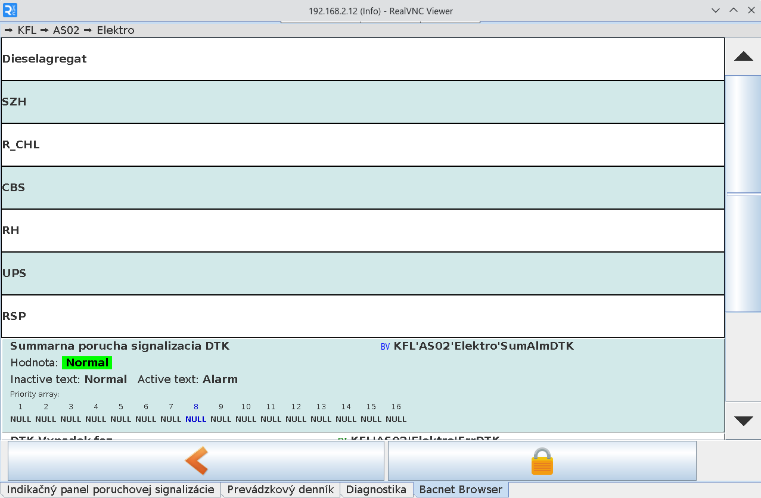Image resolution: width=761 pixels, height=498 pixels.
Task: Select priority array slot 8 NULL value
Action: [x=195, y=419]
